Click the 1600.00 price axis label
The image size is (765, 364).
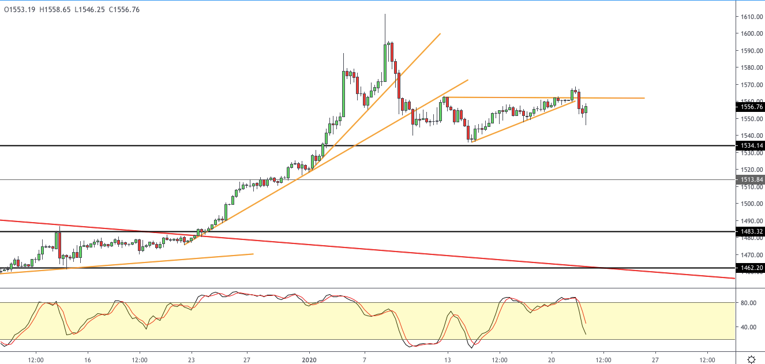tap(752, 33)
